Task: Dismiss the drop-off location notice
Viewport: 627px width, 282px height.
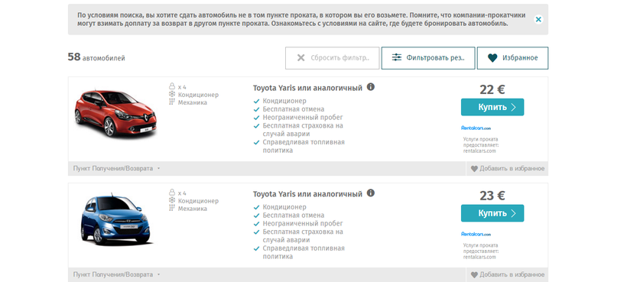Action: tap(538, 19)
